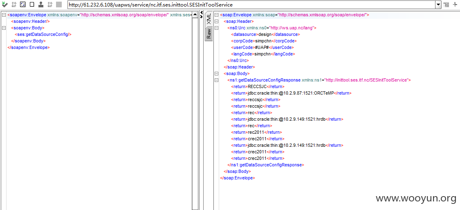Click the recreate request refresh icon
Viewport: 460px width, 210px height.
click(x=23, y=4)
